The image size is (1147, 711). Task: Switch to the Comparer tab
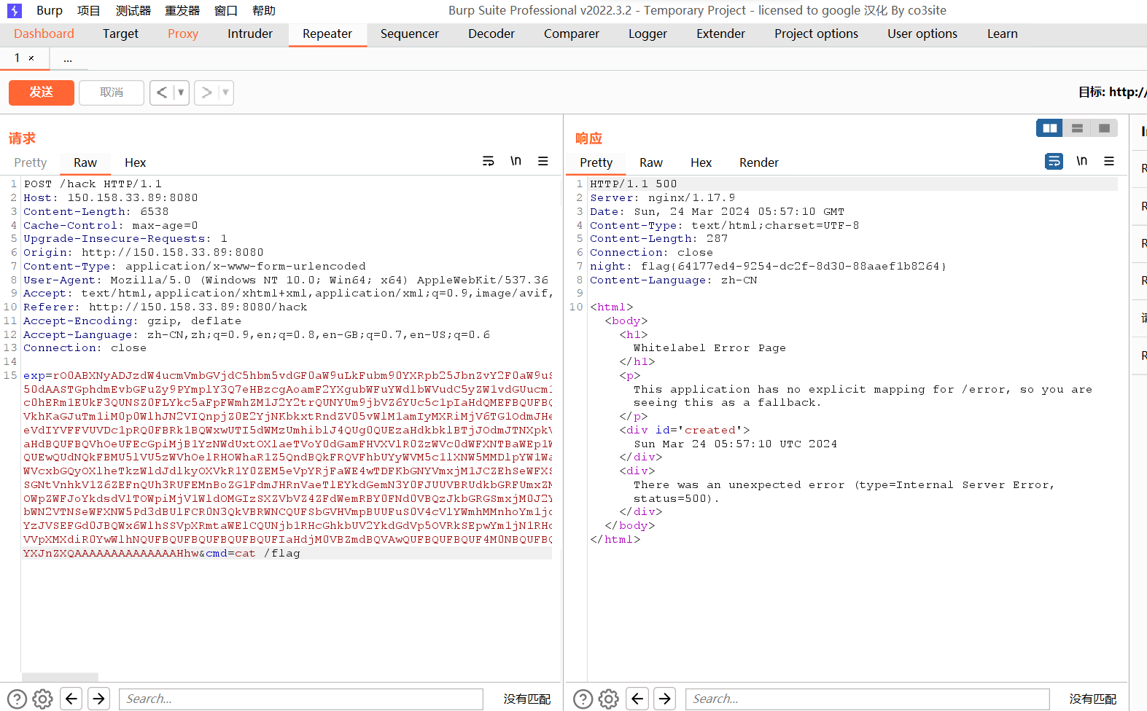(x=572, y=34)
